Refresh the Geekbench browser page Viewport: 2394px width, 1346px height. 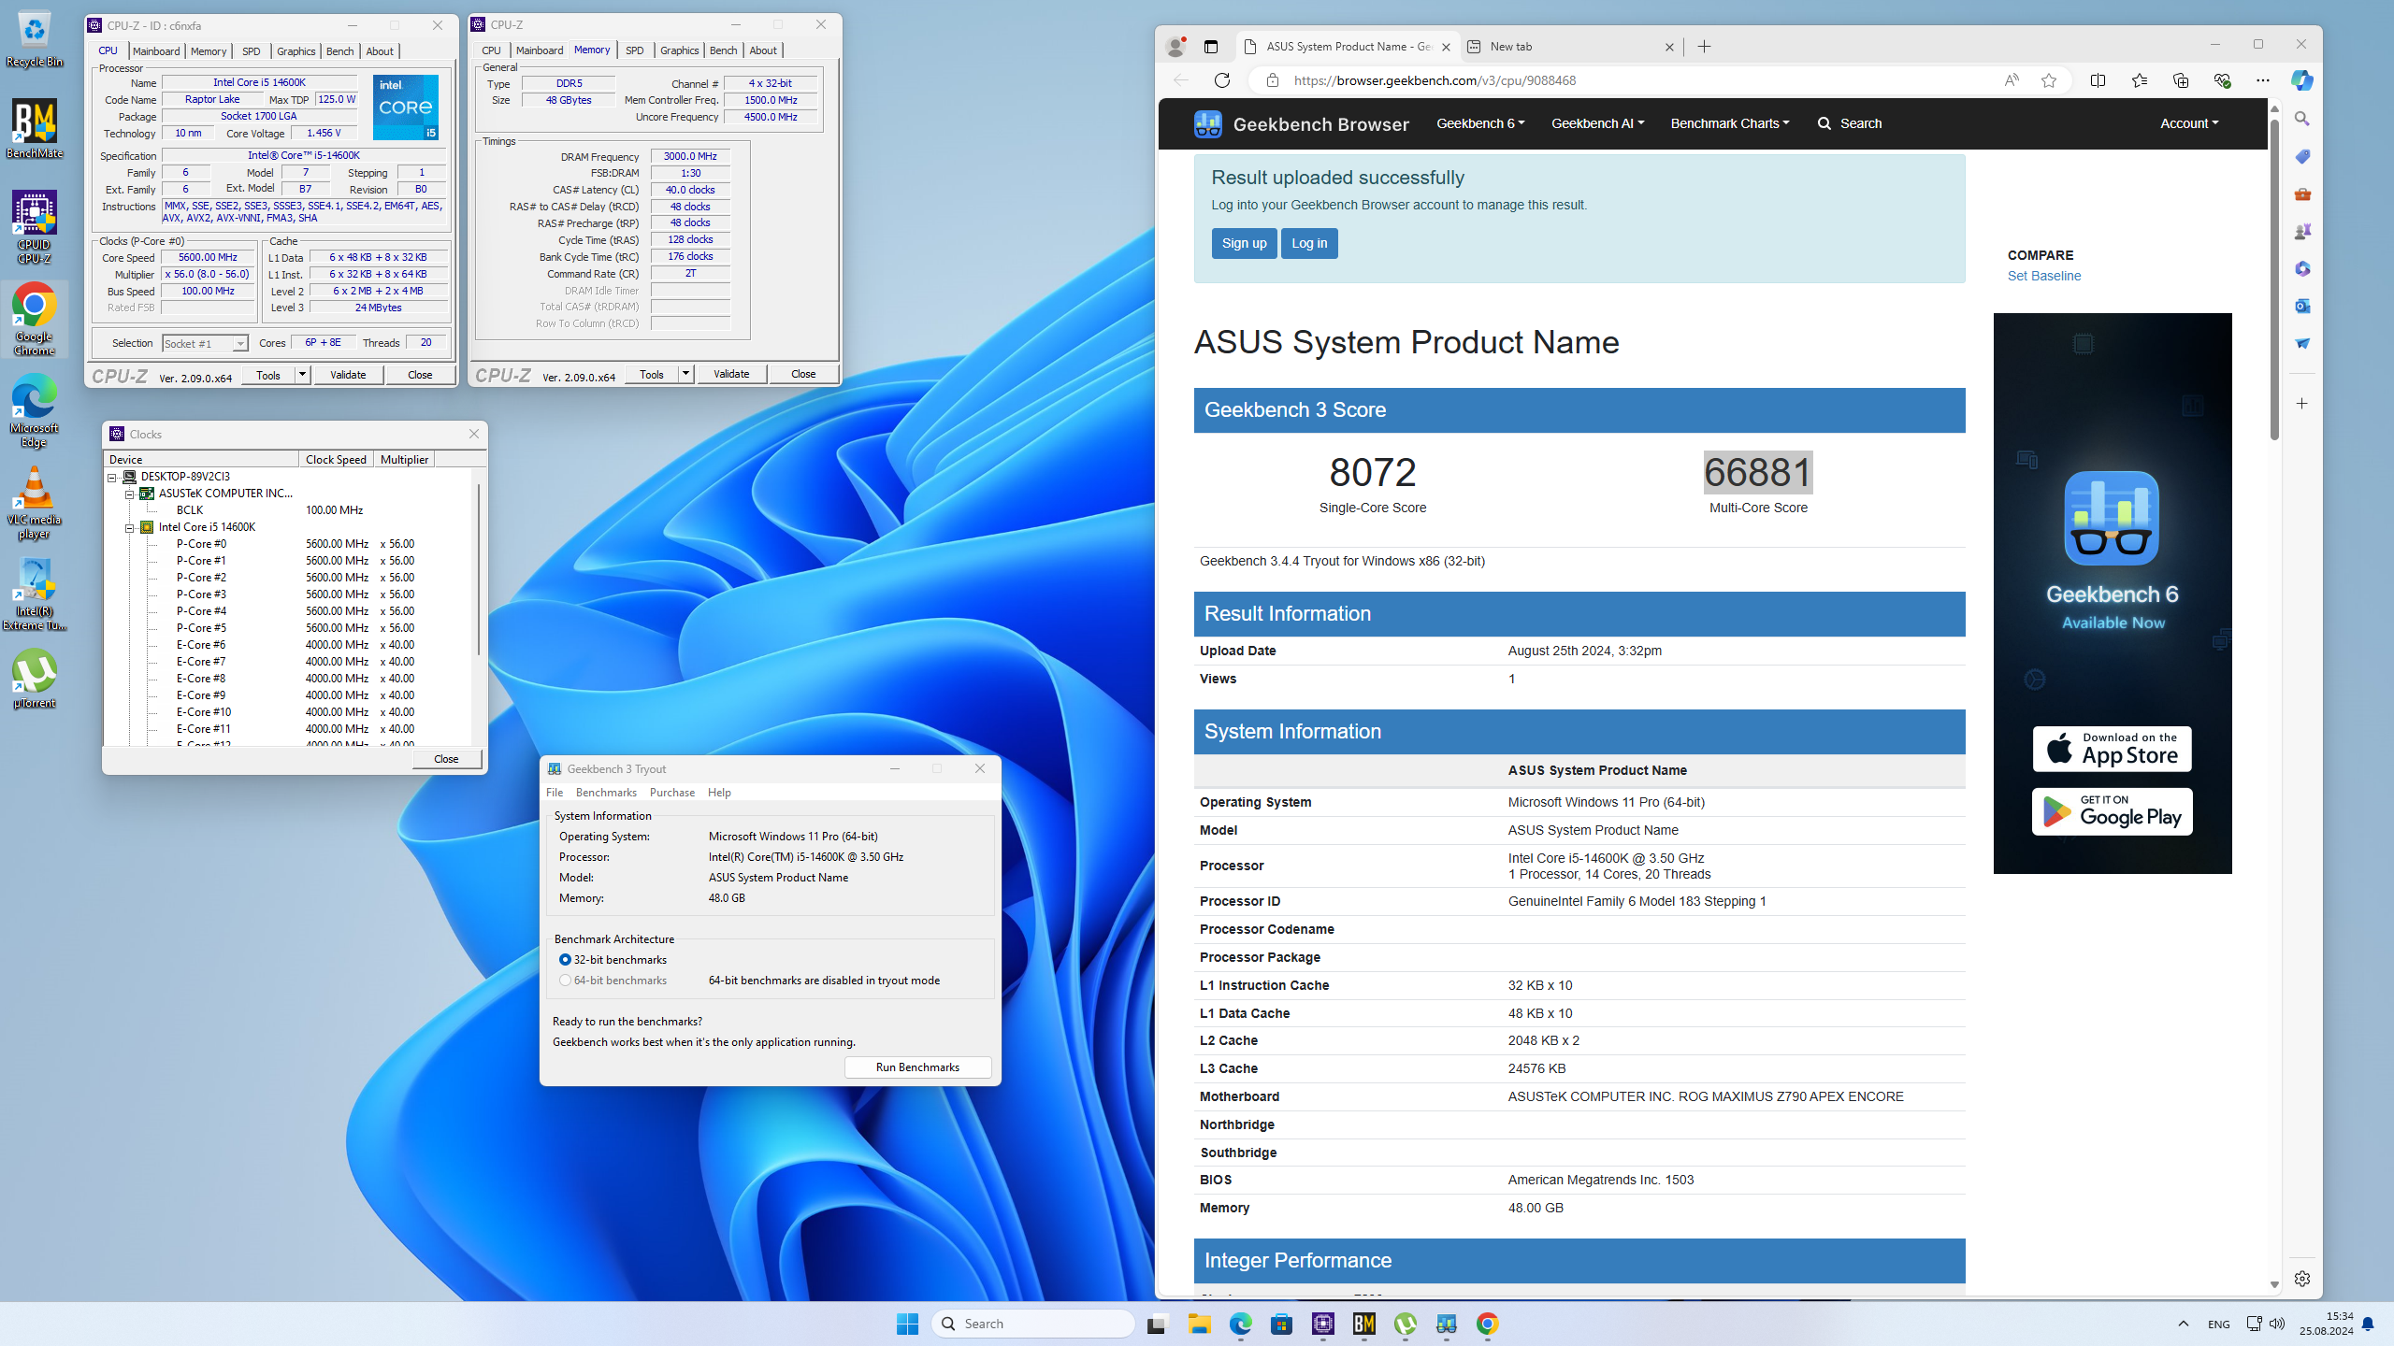point(1221,80)
